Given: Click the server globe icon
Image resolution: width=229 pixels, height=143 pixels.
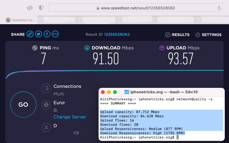Looking at the screenshot, I should (x=46, y=105).
